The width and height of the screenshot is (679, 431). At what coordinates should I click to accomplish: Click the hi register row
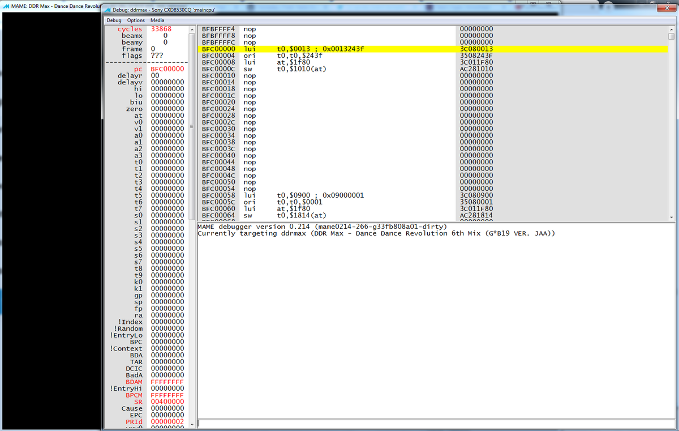147,89
